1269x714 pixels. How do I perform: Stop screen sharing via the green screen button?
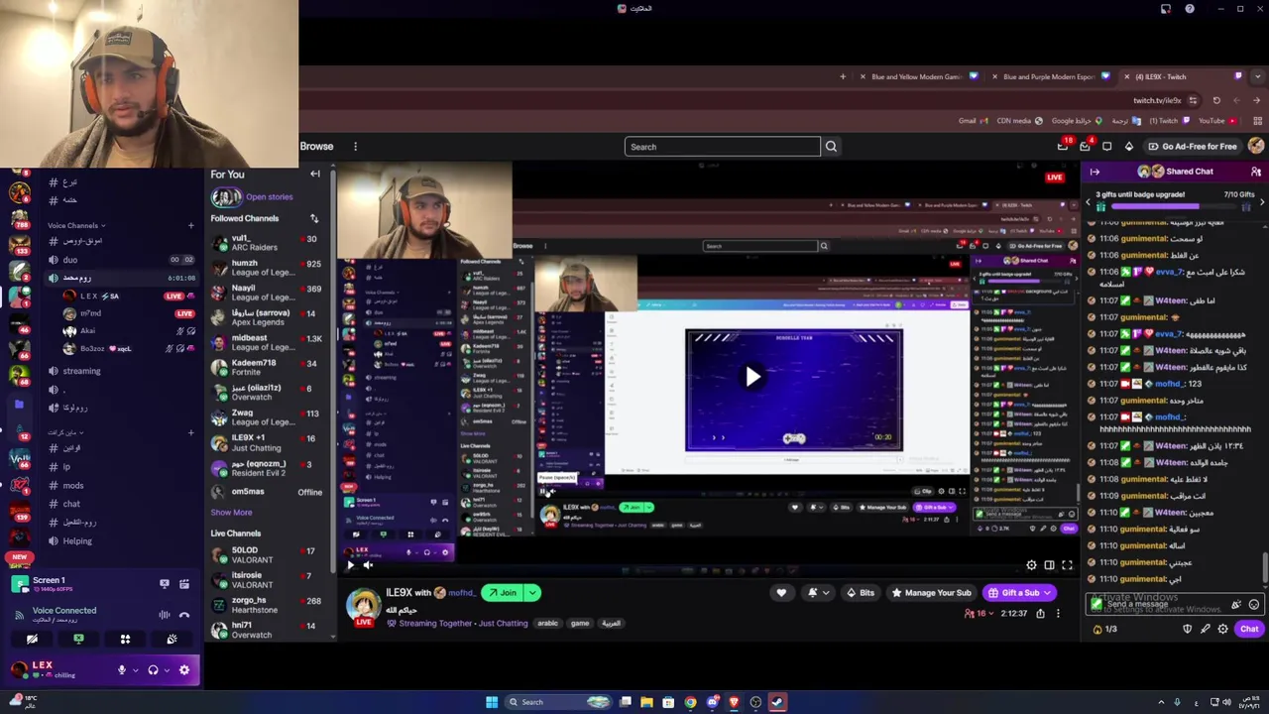click(x=78, y=640)
